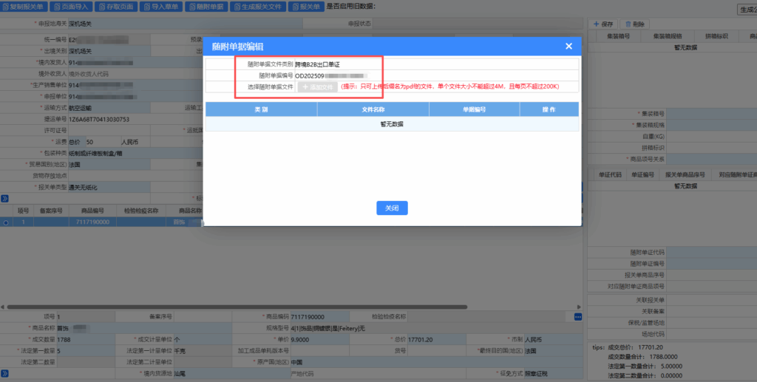The image size is (757, 382).
Task: Click the 导入草单 toolbar button
Action: coord(160,7)
